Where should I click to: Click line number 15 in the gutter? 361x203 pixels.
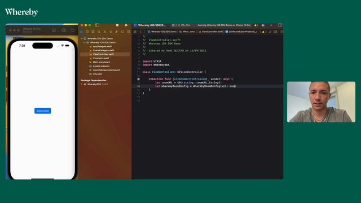[138, 86]
